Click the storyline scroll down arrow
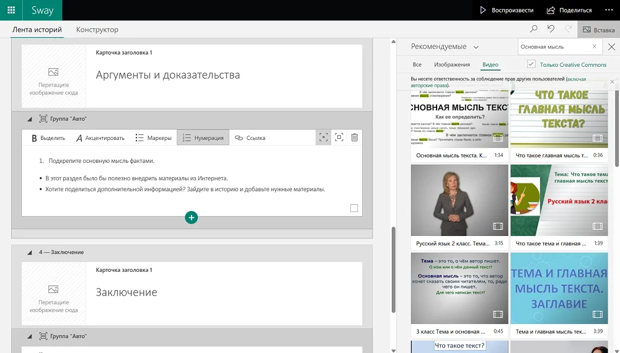The height and width of the screenshot is (353, 620). (394, 351)
